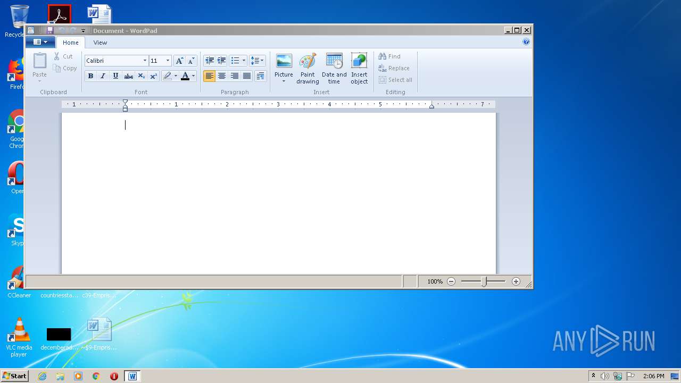
Task: Launch Windows Media Player from taskbar
Action: pyautogui.click(x=78, y=376)
